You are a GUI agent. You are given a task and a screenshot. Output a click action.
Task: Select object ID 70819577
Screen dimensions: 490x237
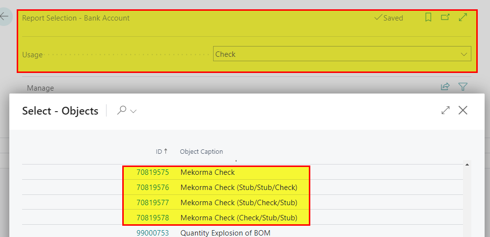point(153,203)
